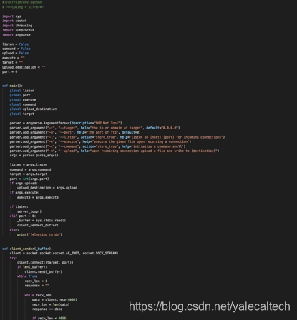Click the 'def client_sender(_buffer):' definition
This screenshot has width=297, height=320.
pos(27,249)
